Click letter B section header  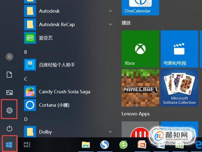[25, 52]
